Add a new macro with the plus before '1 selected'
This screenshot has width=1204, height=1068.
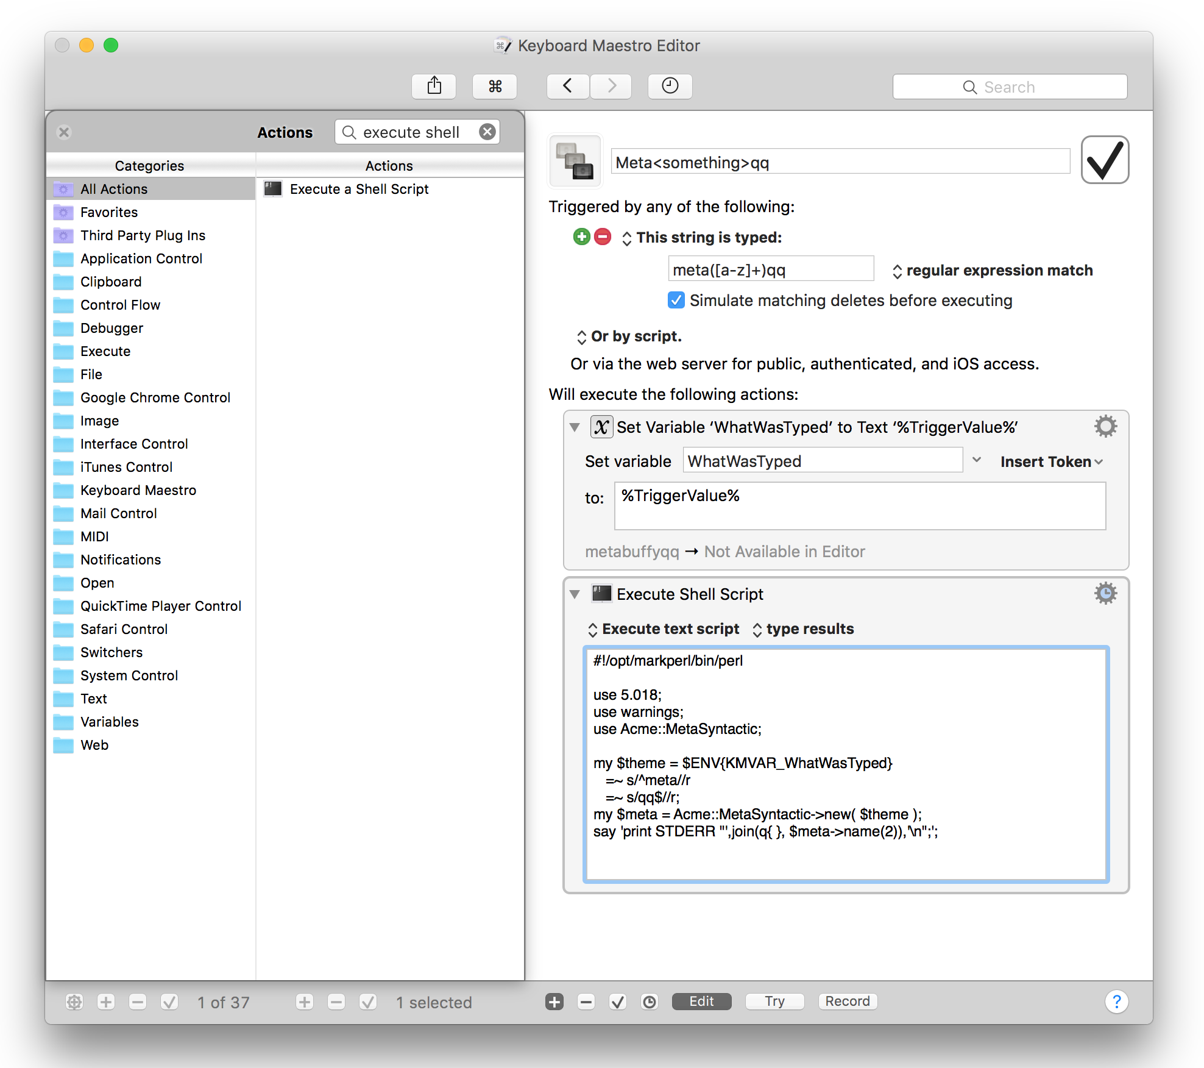(x=305, y=1002)
